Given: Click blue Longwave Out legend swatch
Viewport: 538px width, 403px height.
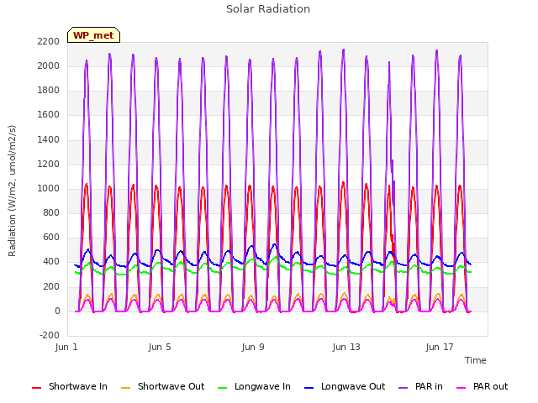Looking at the screenshot, I should coord(309,388).
